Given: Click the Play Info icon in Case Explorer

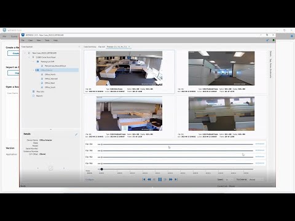Looking at the screenshot, I should point(33,91).
